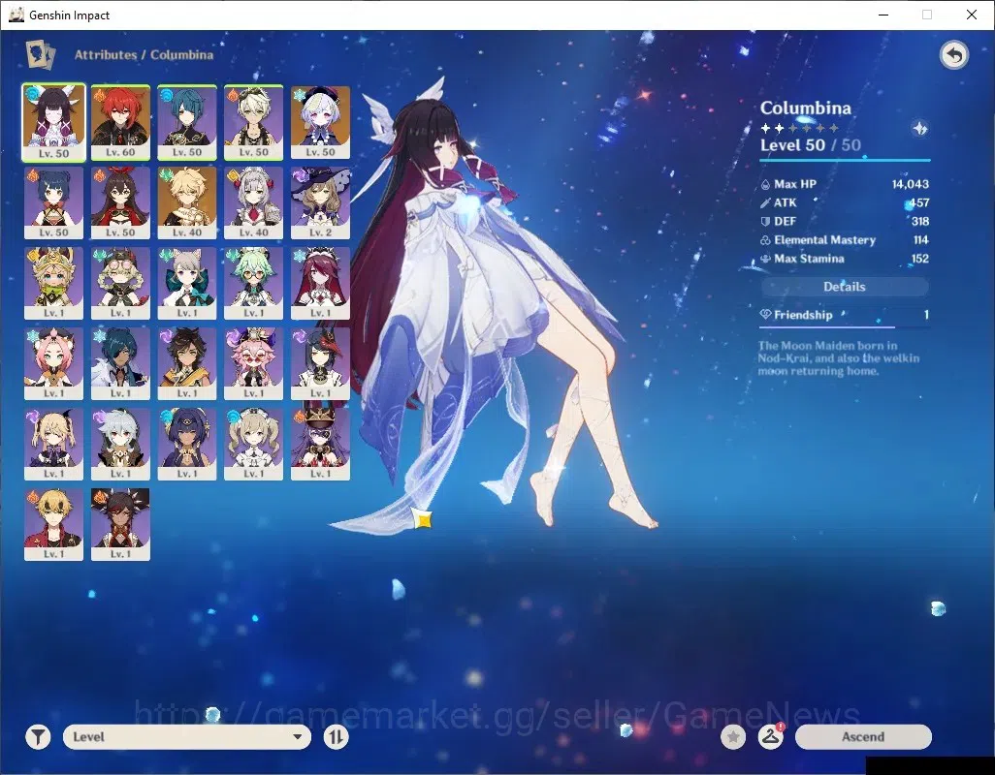Select Diluc Lv. 60 portrait

[120, 122]
